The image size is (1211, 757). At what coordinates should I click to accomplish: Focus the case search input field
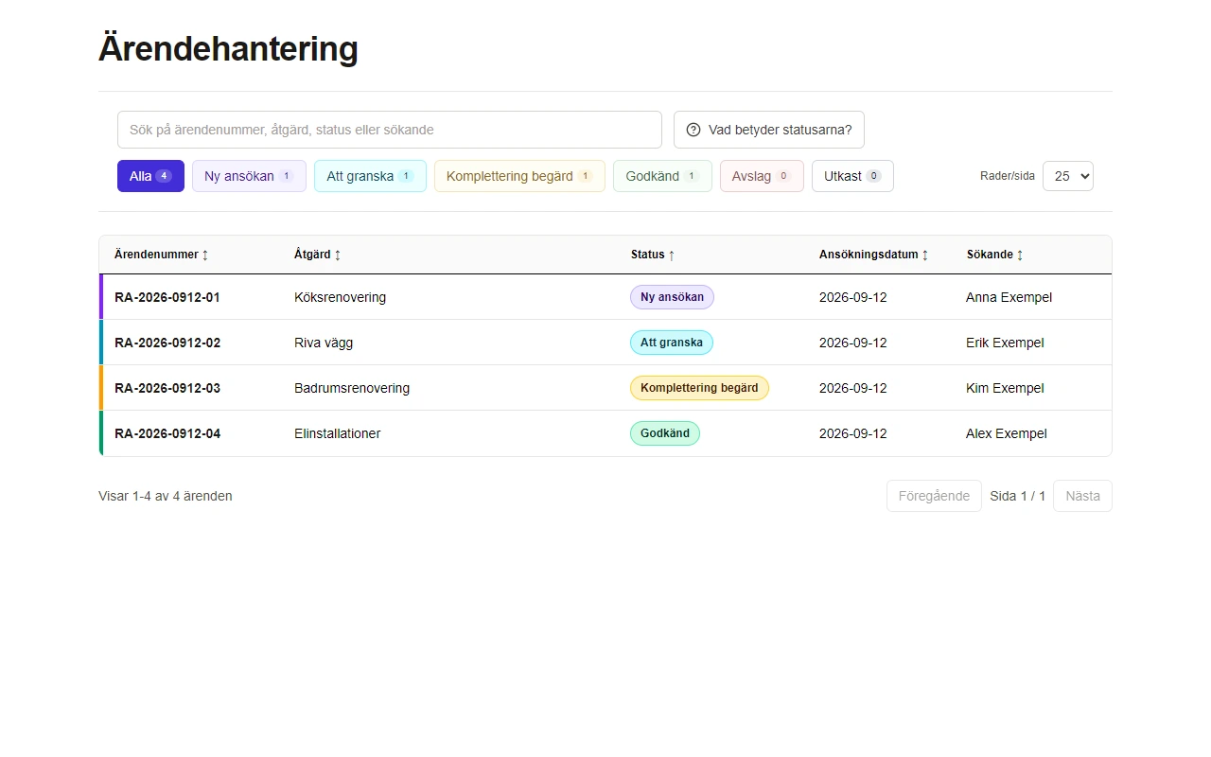390,130
